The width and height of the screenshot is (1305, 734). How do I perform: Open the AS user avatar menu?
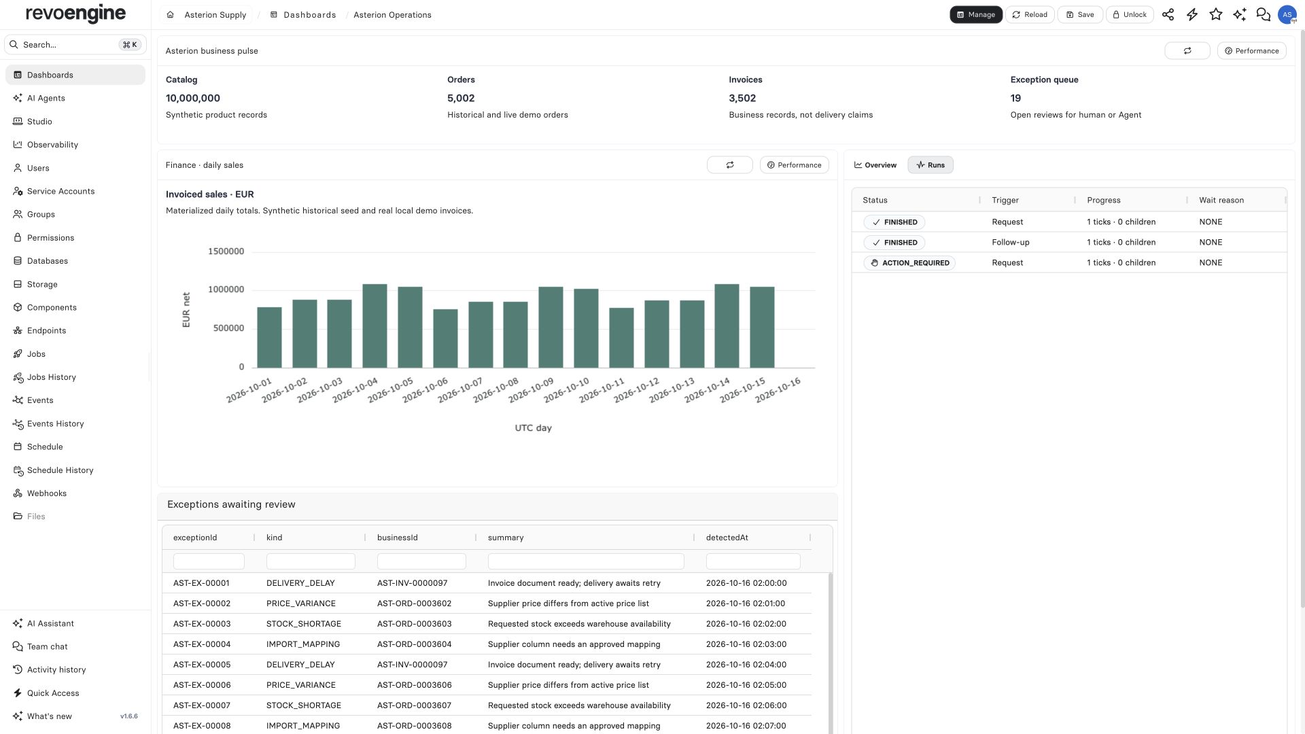point(1287,14)
